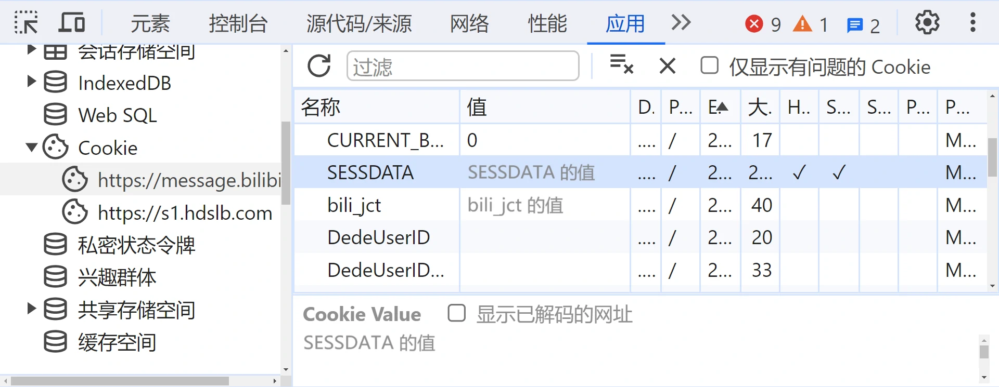Toggle the device toolbar emulation
The image size is (999, 387).
[72, 22]
